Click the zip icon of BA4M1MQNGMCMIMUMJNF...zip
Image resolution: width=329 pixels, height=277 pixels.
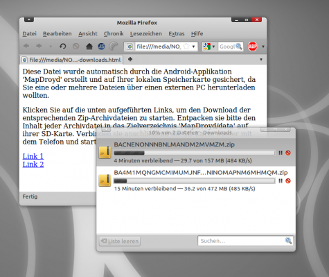tap(105, 181)
